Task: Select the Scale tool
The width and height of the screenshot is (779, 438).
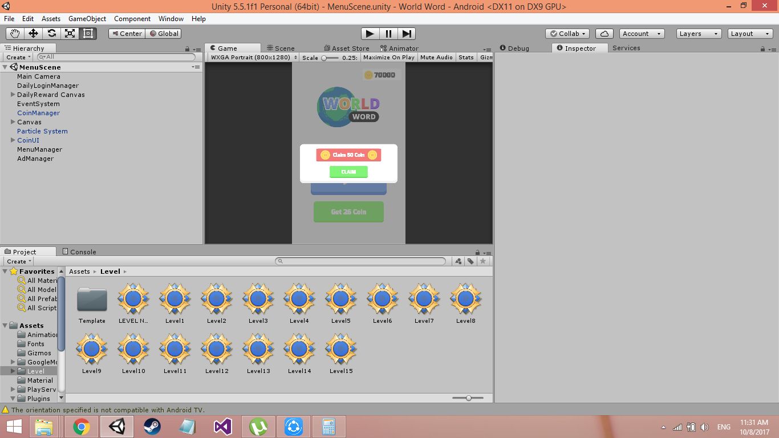Action: click(70, 34)
